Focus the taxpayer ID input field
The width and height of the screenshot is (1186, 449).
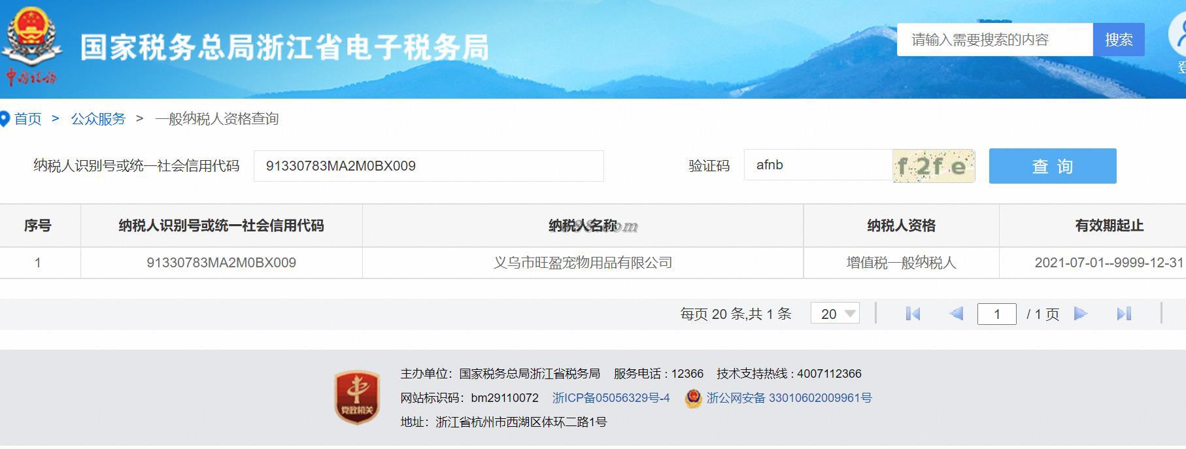pyautogui.click(x=429, y=166)
